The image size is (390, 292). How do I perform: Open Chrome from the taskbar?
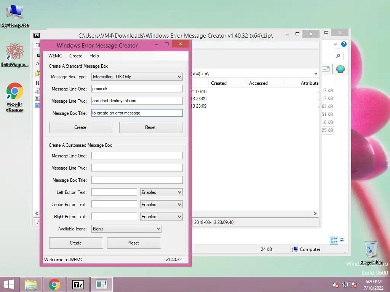tap(54, 284)
